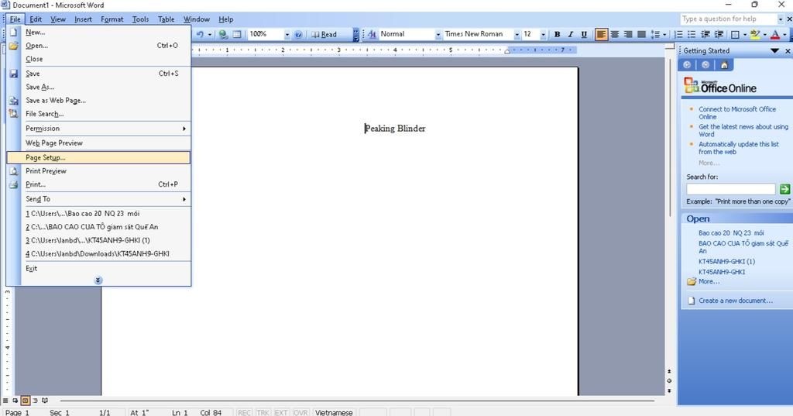Viewport: 793px width, 416px height.
Task: Open the Undo history dropdown arrow
Action: [209, 34]
